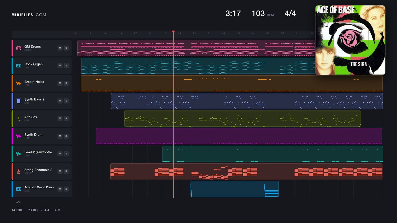Select the Acoustic Grand Piano track name
The width and height of the screenshot is (397, 223).
click(39, 187)
